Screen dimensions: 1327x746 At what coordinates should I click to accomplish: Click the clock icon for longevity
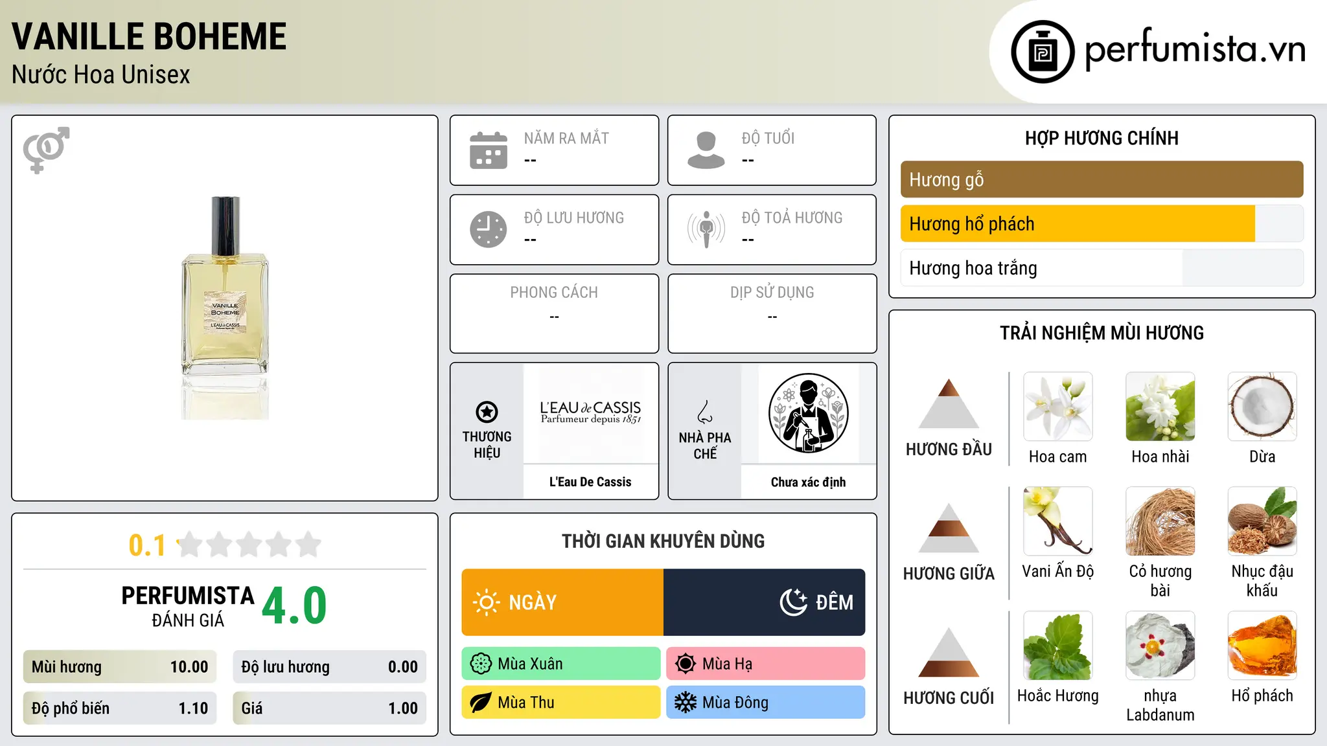(489, 229)
